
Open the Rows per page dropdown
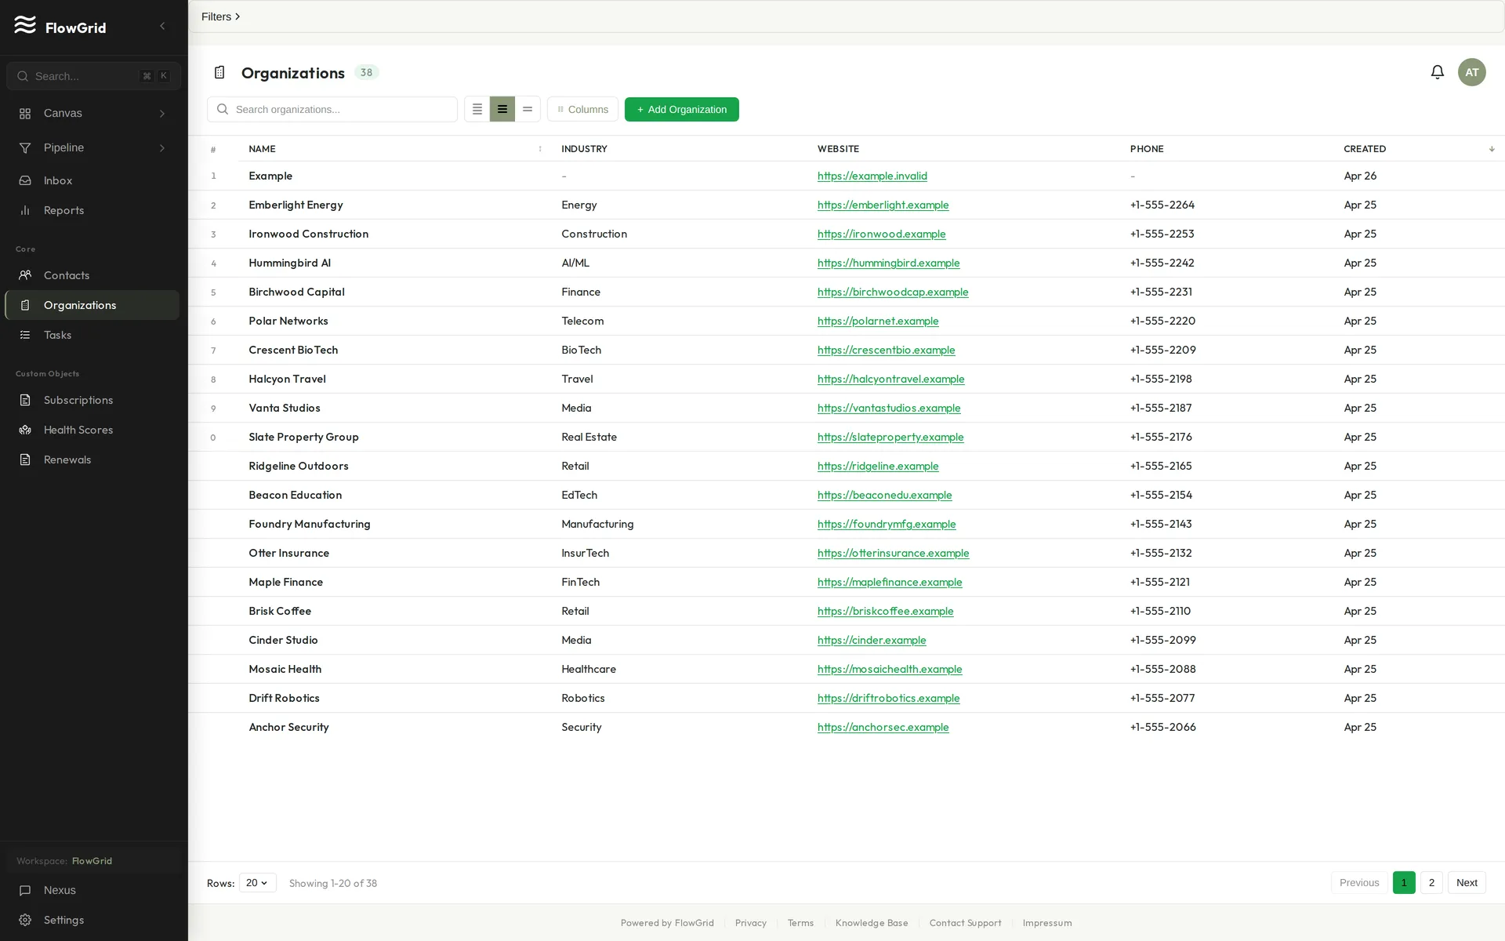(x=257, y=883)
